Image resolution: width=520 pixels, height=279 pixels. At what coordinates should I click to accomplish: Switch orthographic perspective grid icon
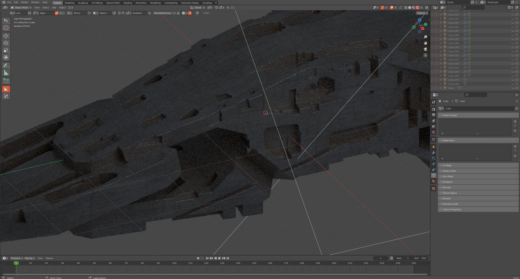click(426, 55)
